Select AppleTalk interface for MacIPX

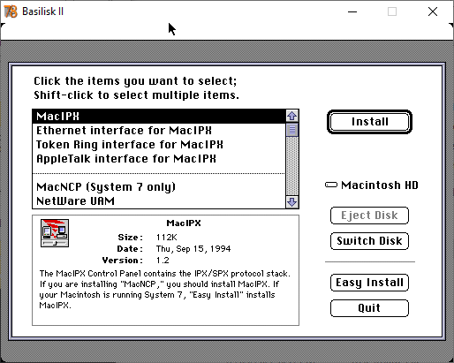[x=159, y=159]
